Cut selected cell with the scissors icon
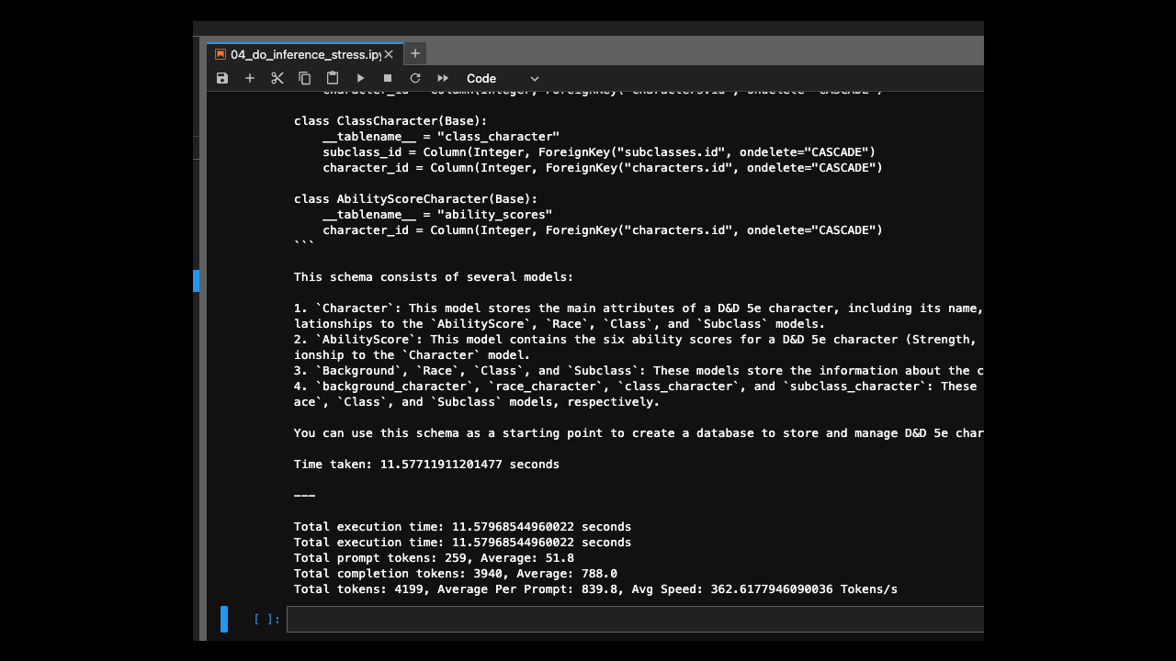This screenshot has width=1176, height=661. pos(277,79)
